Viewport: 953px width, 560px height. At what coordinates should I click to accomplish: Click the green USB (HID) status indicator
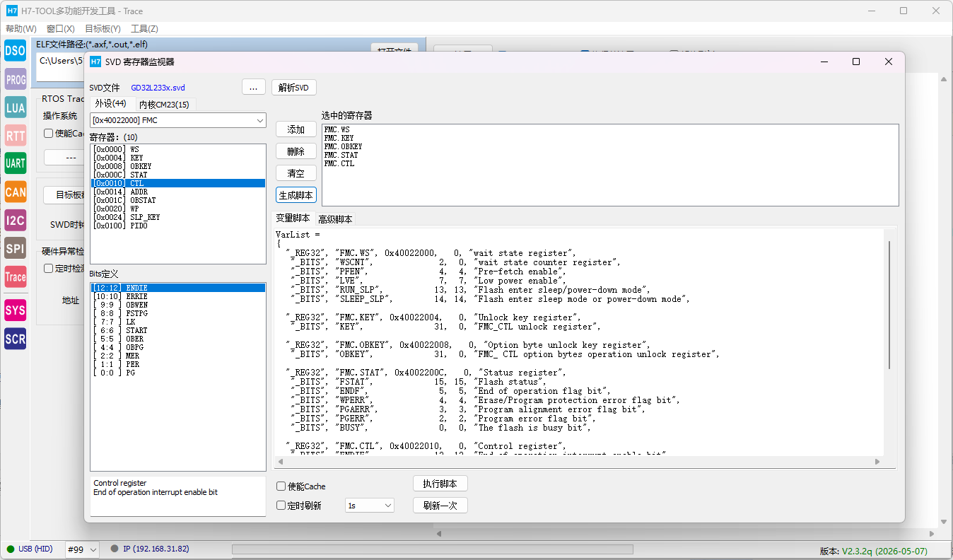pos(11,549)
